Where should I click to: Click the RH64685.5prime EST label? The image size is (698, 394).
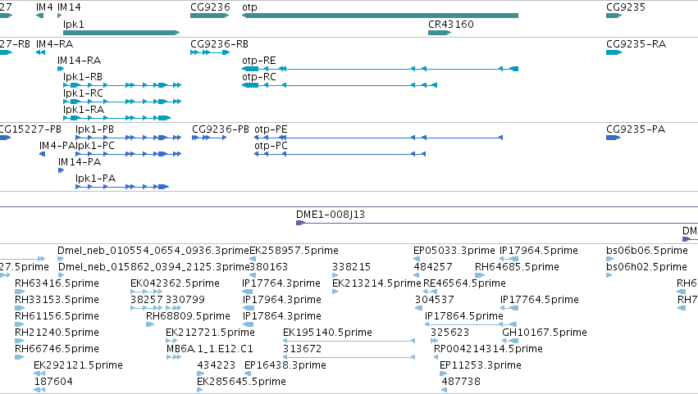[x=518, y=267]
